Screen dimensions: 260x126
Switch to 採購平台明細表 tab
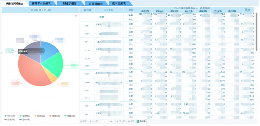tap(41, 3)
